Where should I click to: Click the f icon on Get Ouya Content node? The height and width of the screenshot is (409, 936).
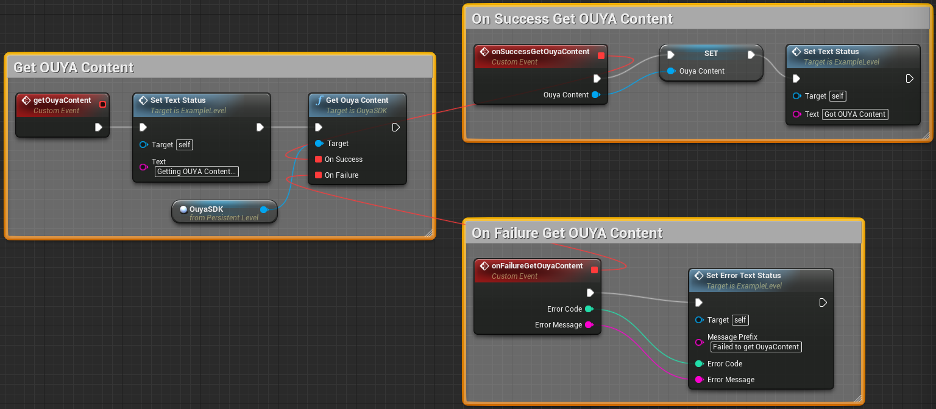pos(319,100)
